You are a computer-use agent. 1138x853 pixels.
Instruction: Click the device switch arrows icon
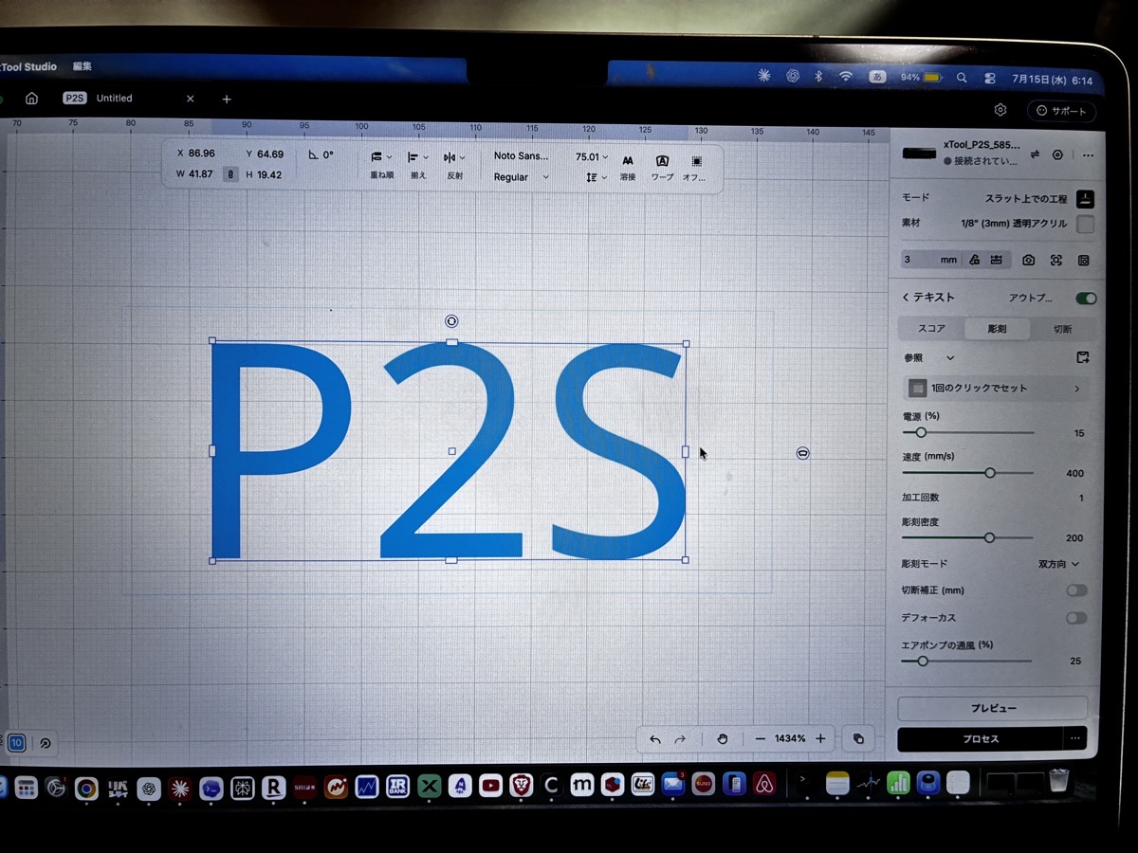tap(1035, 154)
